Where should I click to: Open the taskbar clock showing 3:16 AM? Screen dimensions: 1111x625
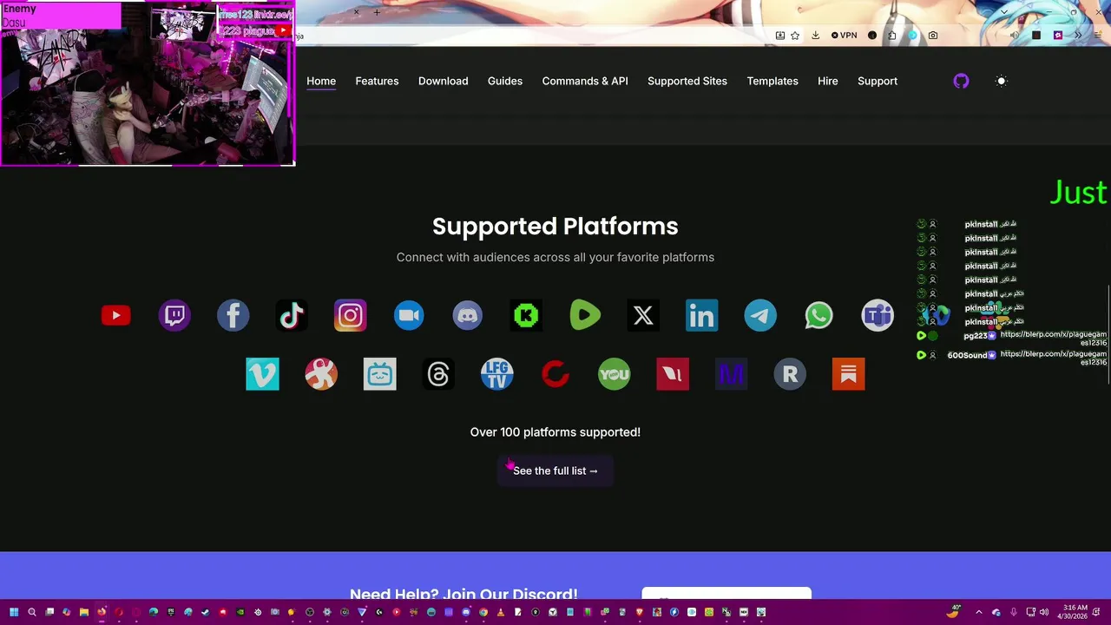coord(1073,612)
